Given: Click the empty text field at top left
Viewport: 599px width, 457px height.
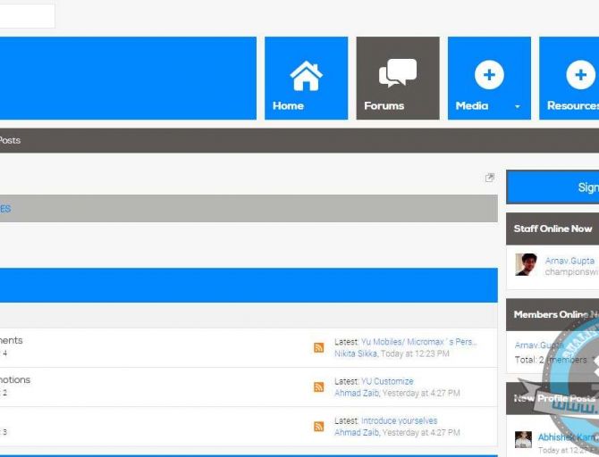Looking at the screenshot, I should pyautogui.click(x=27, y=16).
